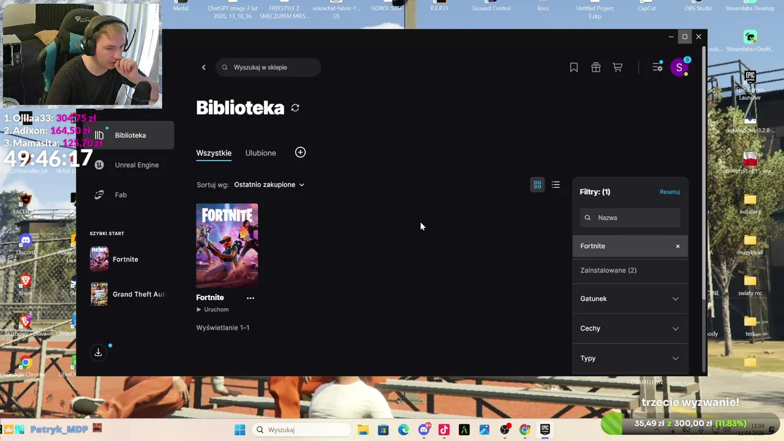Open Discord from the taskbar
The image size is (784, 441).
click(424, 430)
